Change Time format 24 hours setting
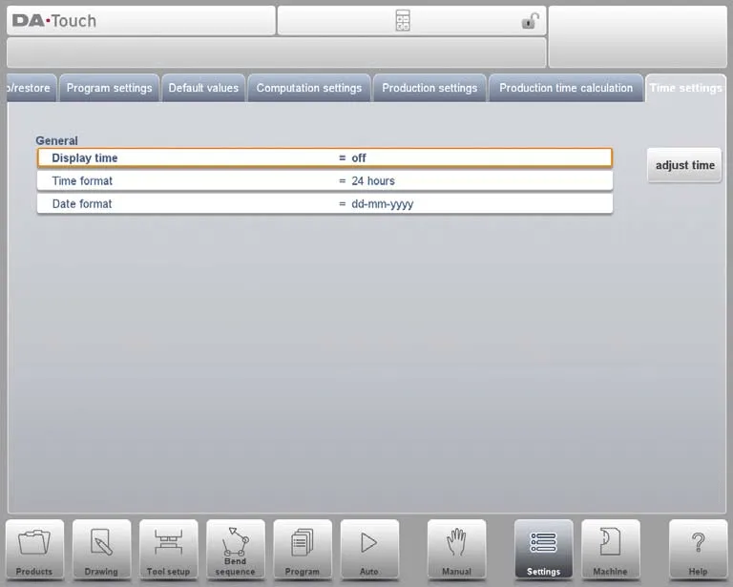This screenshot has height=587, width=733. (x=325, y=180)
